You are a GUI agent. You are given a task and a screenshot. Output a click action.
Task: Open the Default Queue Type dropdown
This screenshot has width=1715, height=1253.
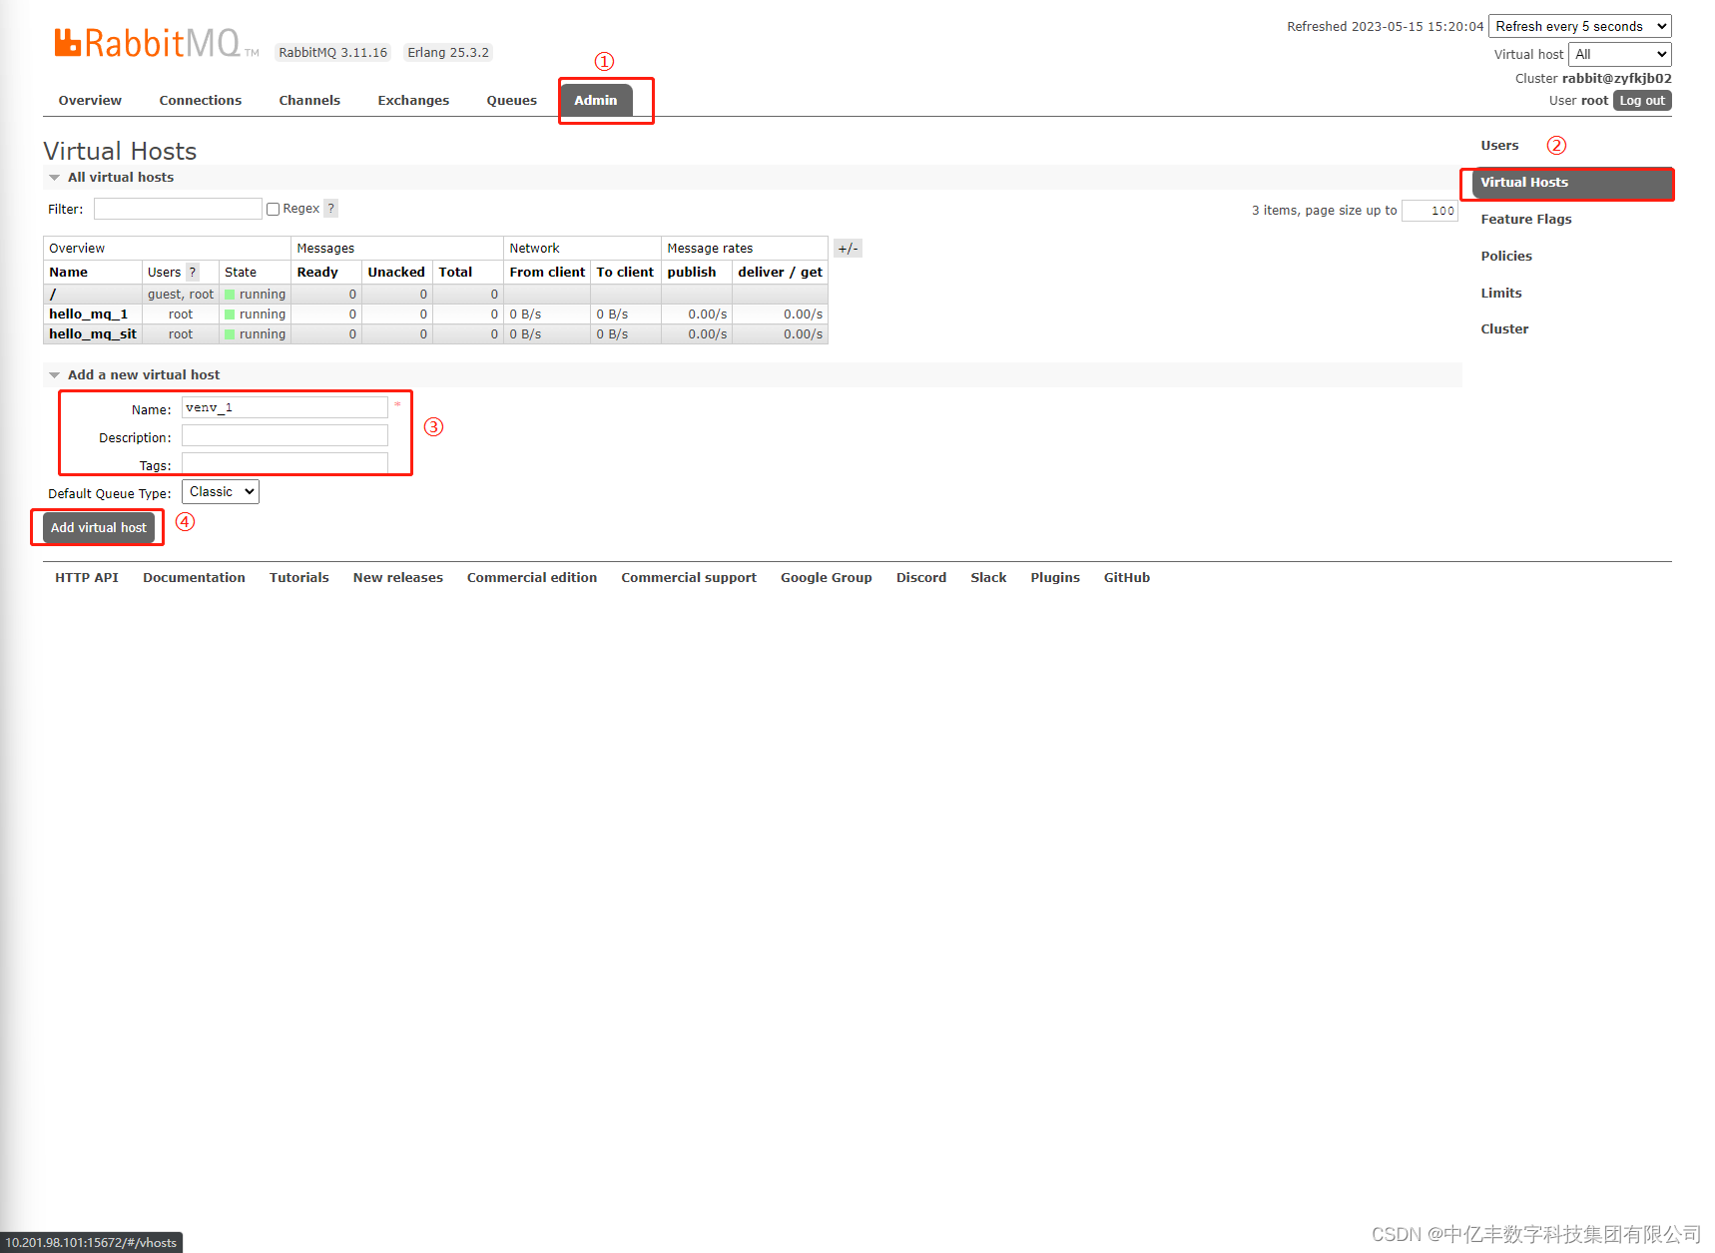coord(221,492)
